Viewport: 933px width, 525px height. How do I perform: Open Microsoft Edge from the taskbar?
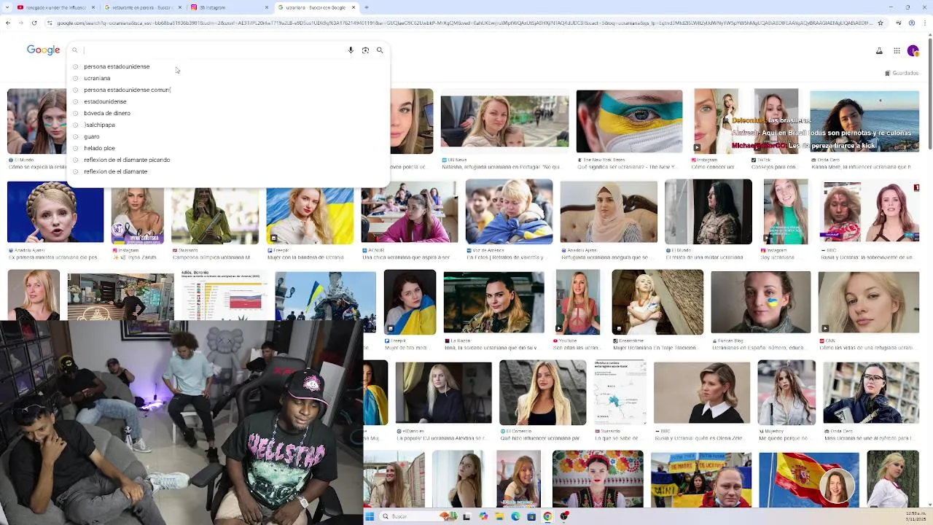point(515,516)
